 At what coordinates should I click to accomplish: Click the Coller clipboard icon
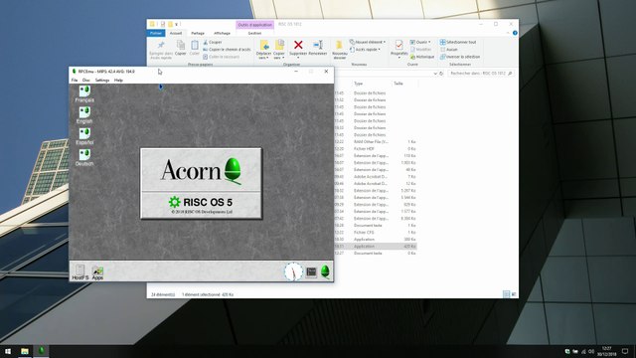coord(195,48)
